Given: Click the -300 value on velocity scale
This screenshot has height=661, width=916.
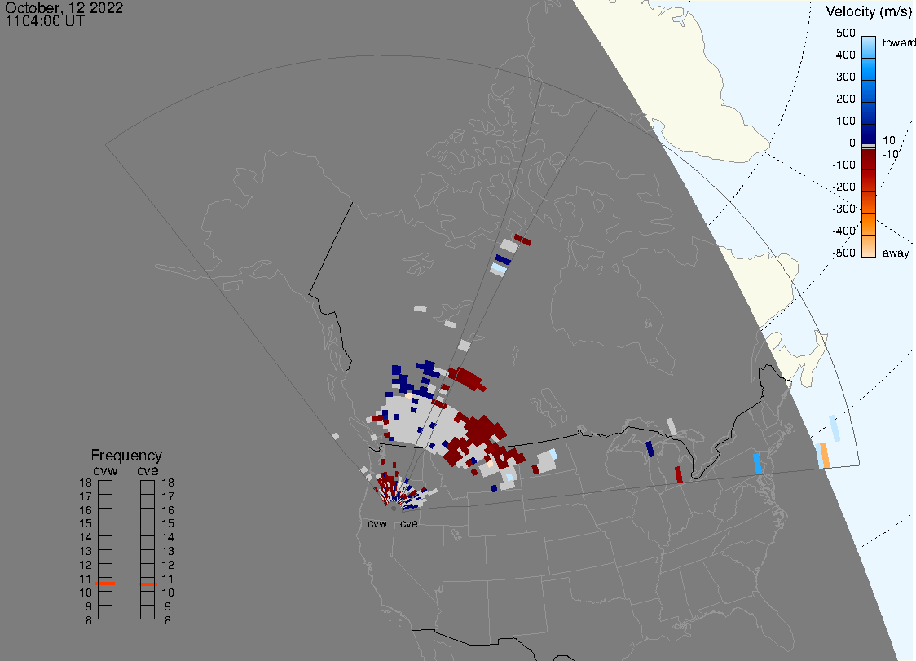Looking at the screenshot, I should tap(844, 209).
